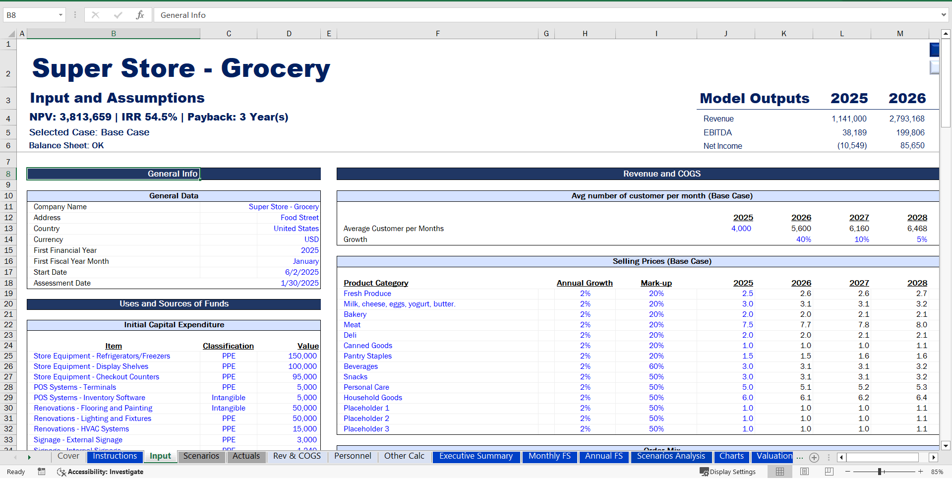952x479 pixels.
Task: Select row 25 header
Action: click(x=8, y=356)
